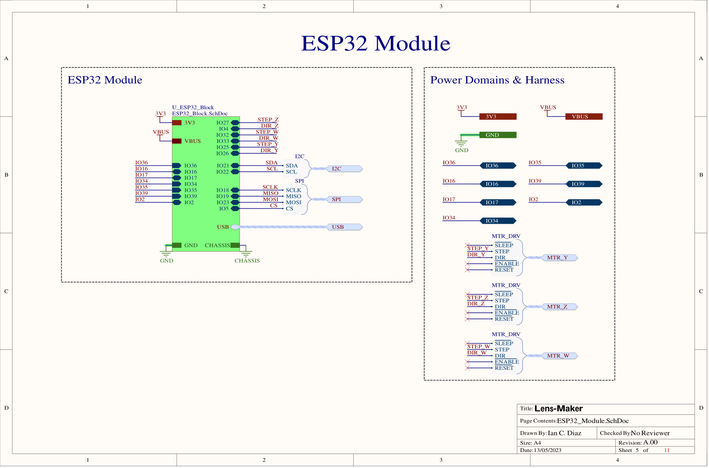Image resolution: width=709 pixels, height=468 pixels.
Task: Click the CHASSIS ground symbol
Action: point(246,254)
